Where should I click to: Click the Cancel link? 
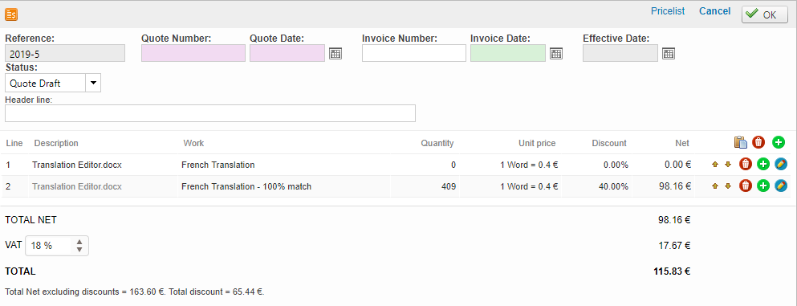coord(714,11)
